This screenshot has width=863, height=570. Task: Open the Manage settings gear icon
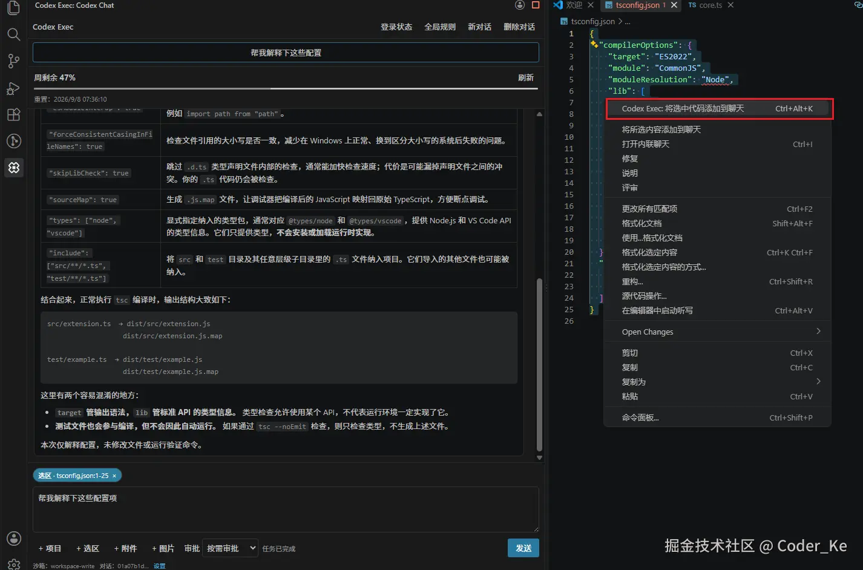(13, 564)
